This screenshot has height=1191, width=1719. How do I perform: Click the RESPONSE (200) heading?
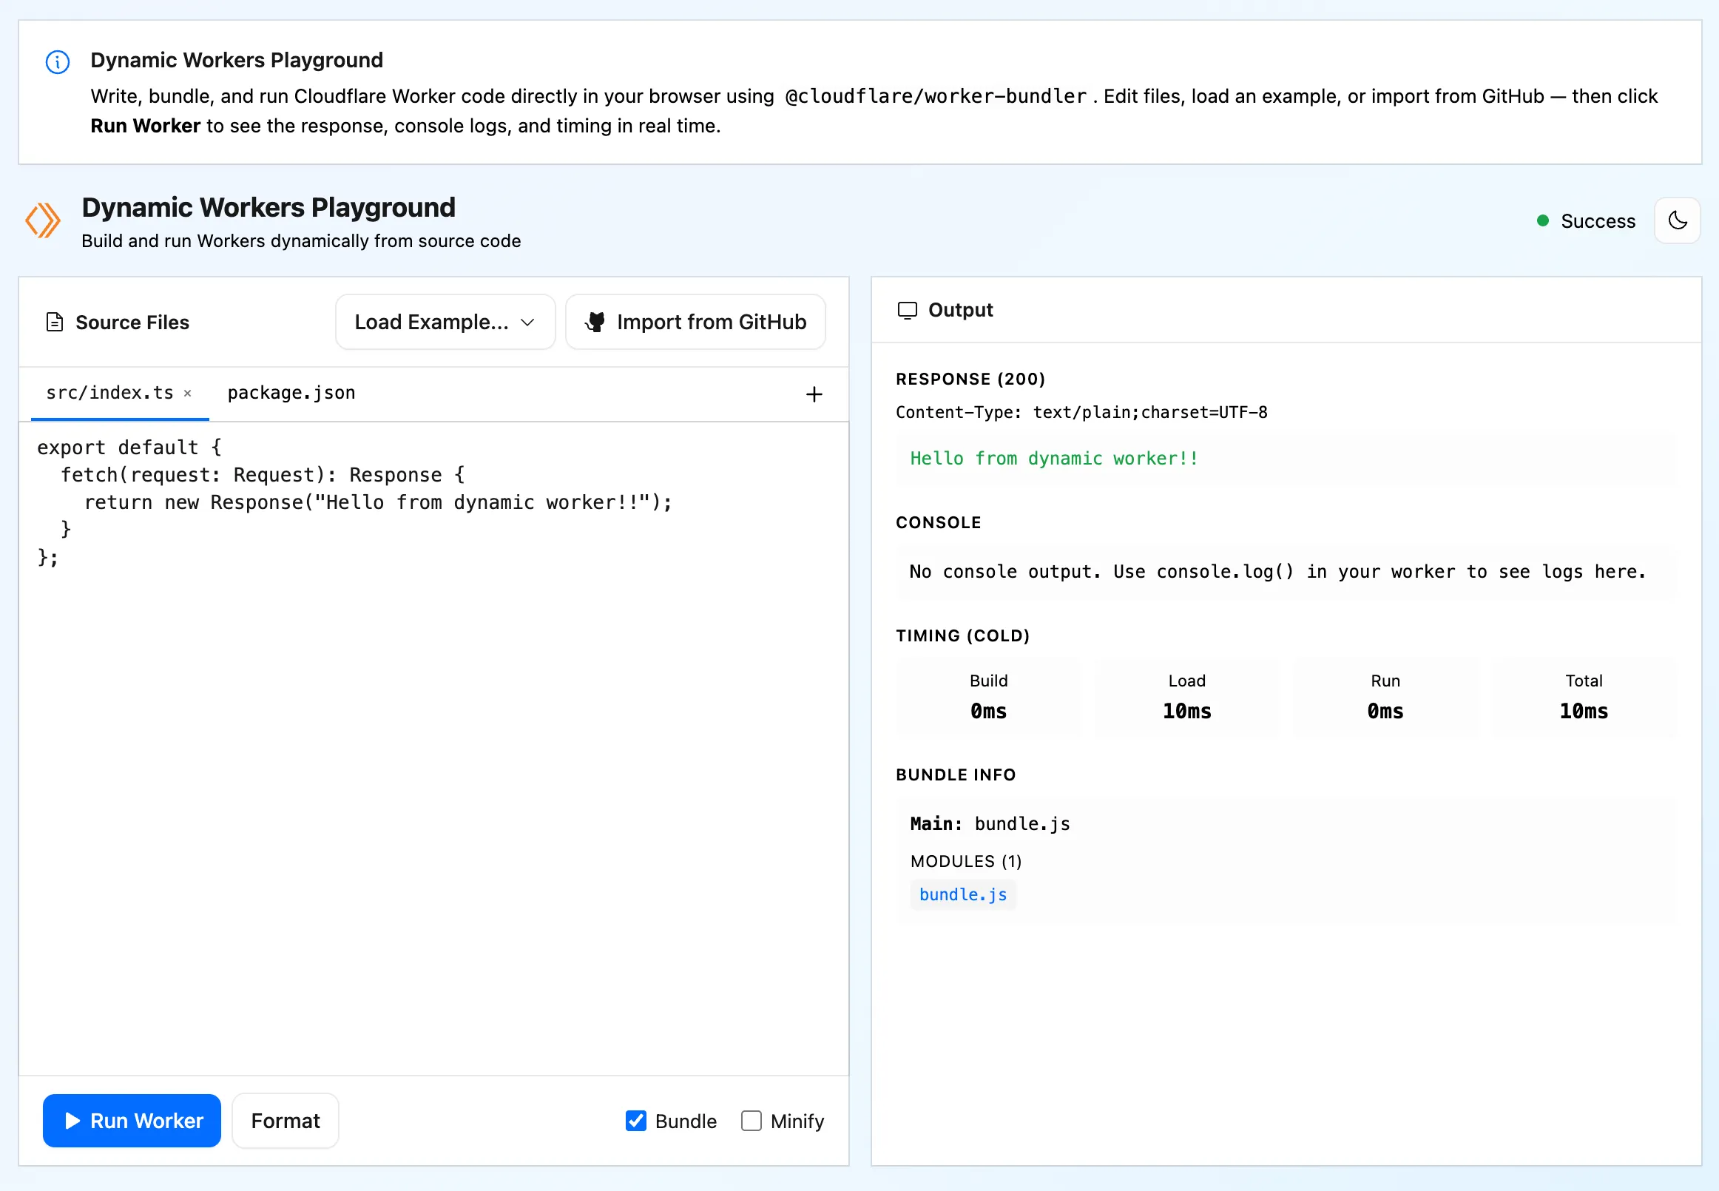[970, 379]
